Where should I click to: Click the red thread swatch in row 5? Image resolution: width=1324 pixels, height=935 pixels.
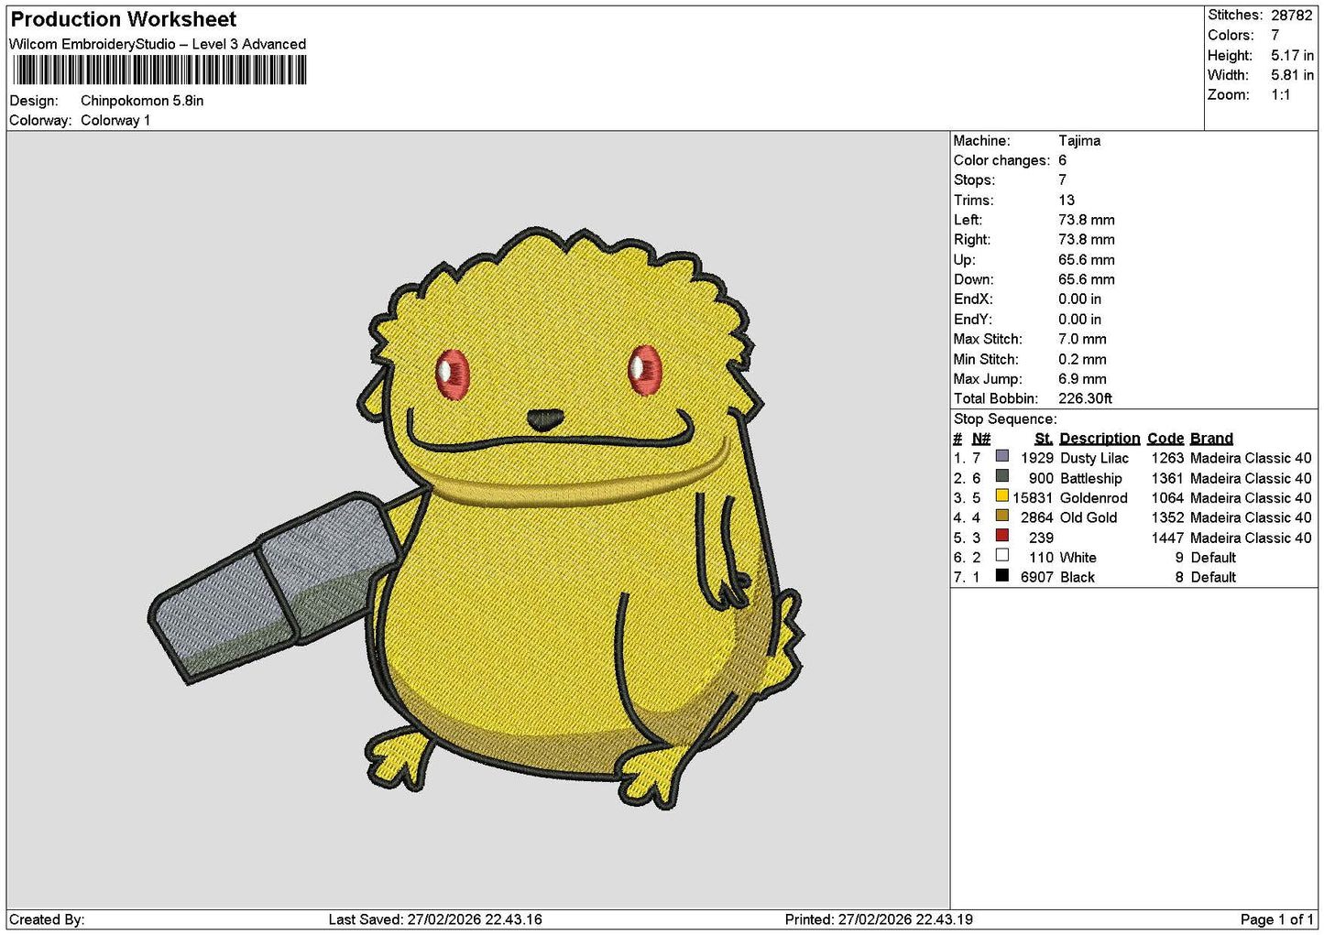coord(1002,536)
